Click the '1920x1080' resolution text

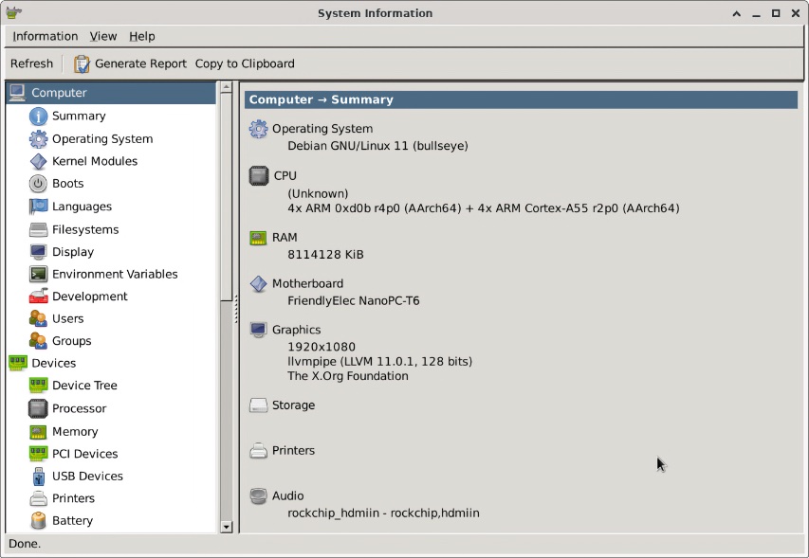322,347
